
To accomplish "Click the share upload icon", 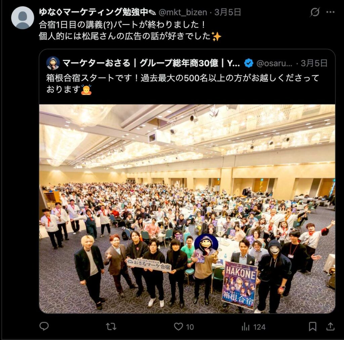I will point(330,327).
